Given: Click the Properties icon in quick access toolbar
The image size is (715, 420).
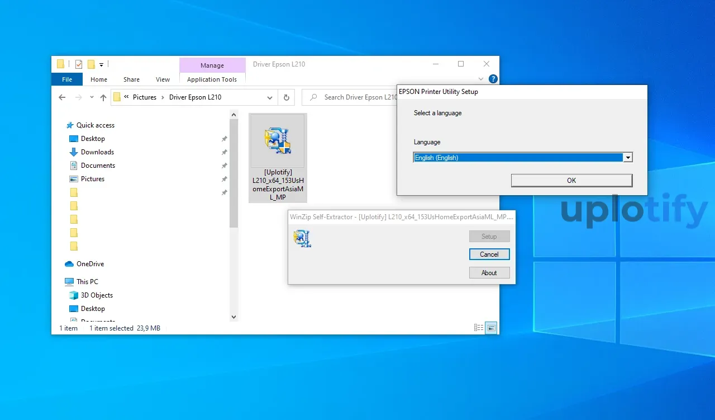Looking at the screenshot, I should click(79, 64).
